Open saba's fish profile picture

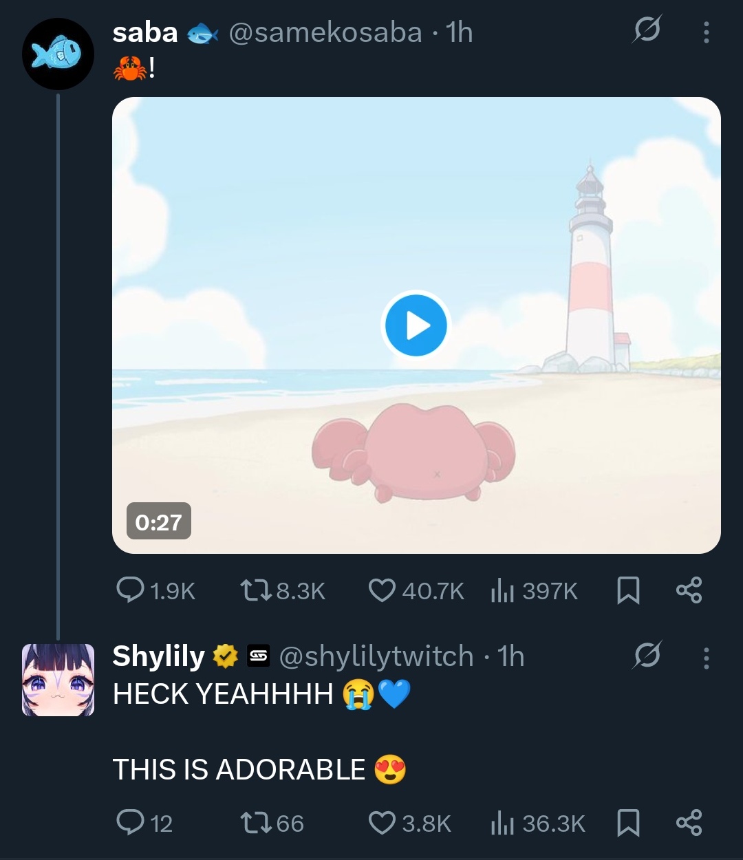click(58, 54)
